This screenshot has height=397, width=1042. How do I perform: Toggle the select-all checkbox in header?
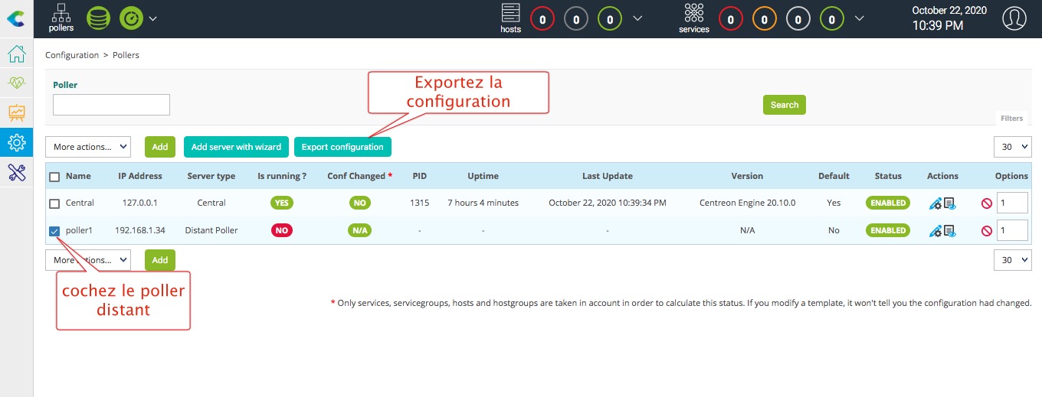54,177
